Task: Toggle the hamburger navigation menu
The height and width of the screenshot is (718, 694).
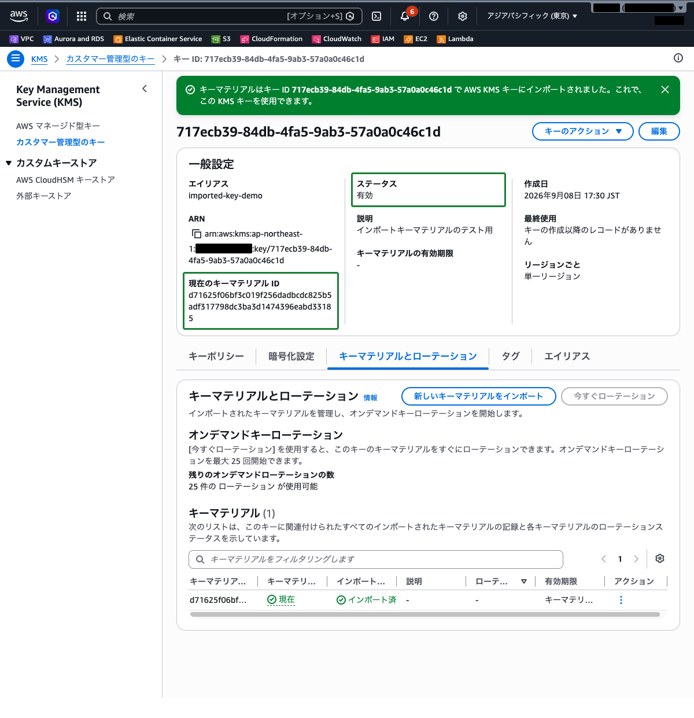Action: (16, 59)
